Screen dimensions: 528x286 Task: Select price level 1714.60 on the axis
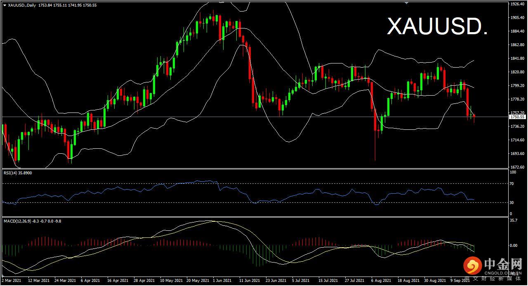click(517, 140)
